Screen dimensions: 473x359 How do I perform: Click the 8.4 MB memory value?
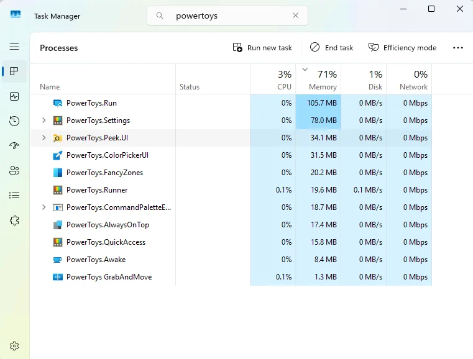326,260
